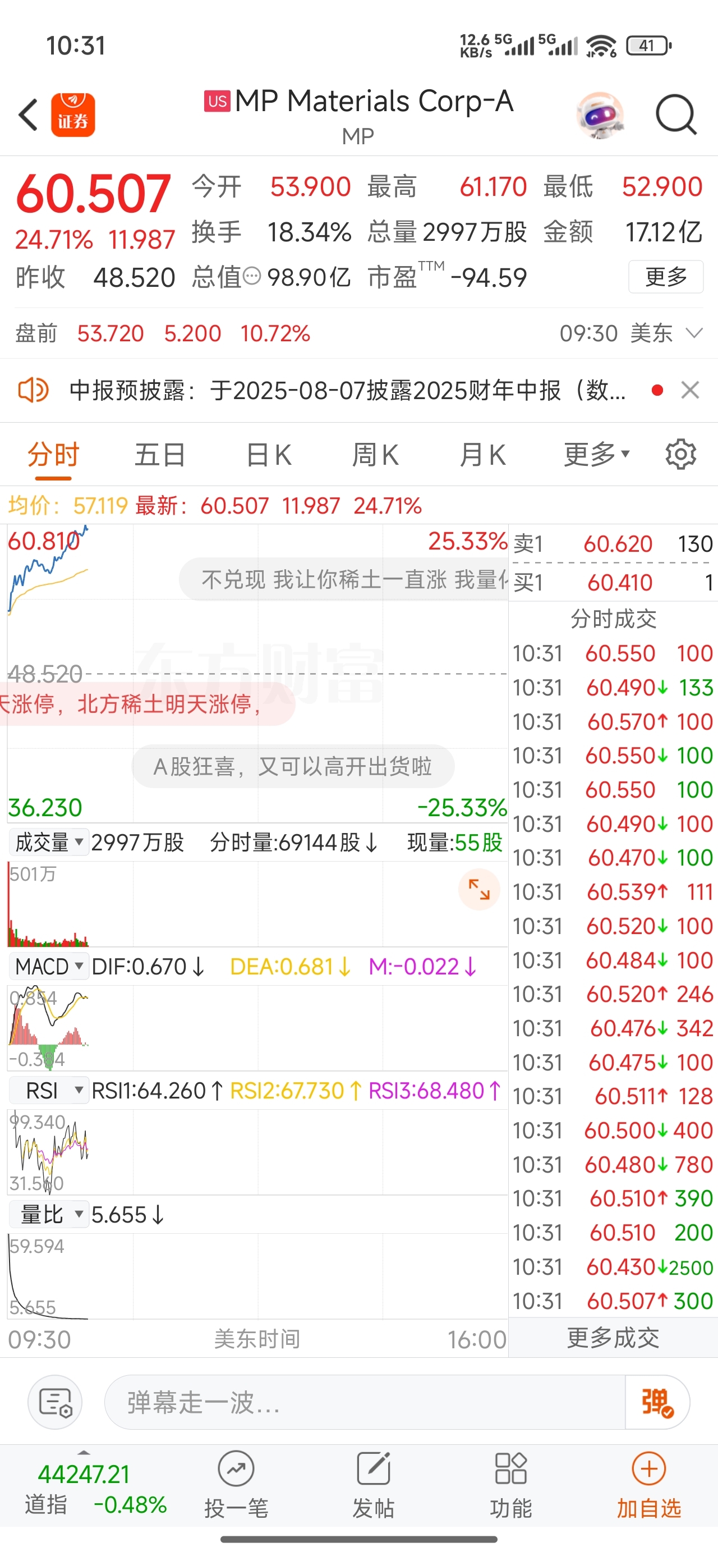Open the orange 证券 securities icon
The image size is (718, 1556).
(x=73, y=115)
